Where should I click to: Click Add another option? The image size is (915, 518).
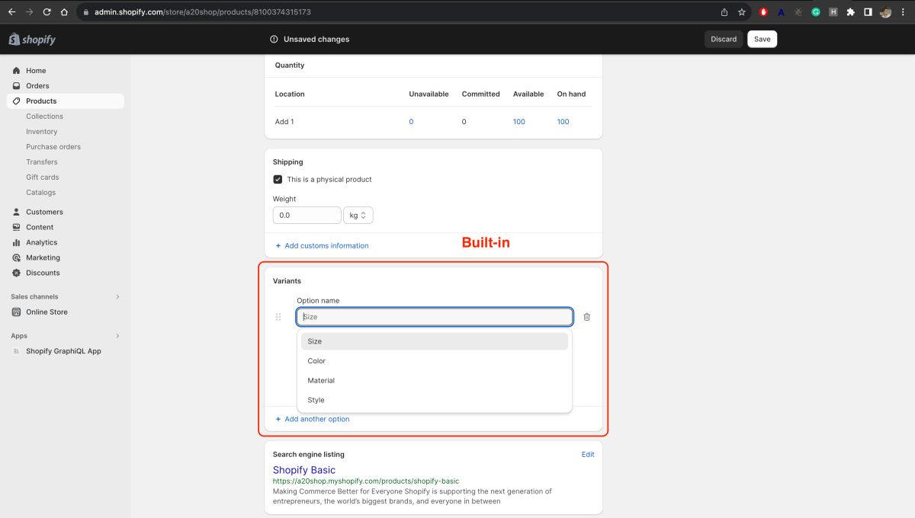313,419
